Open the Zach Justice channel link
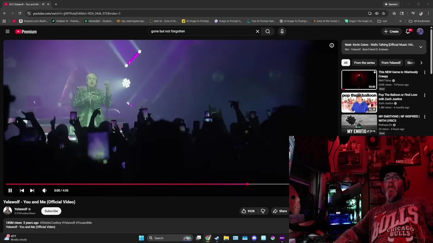The width and height of the screenshot is (433, 243). [x=386, y=103]
